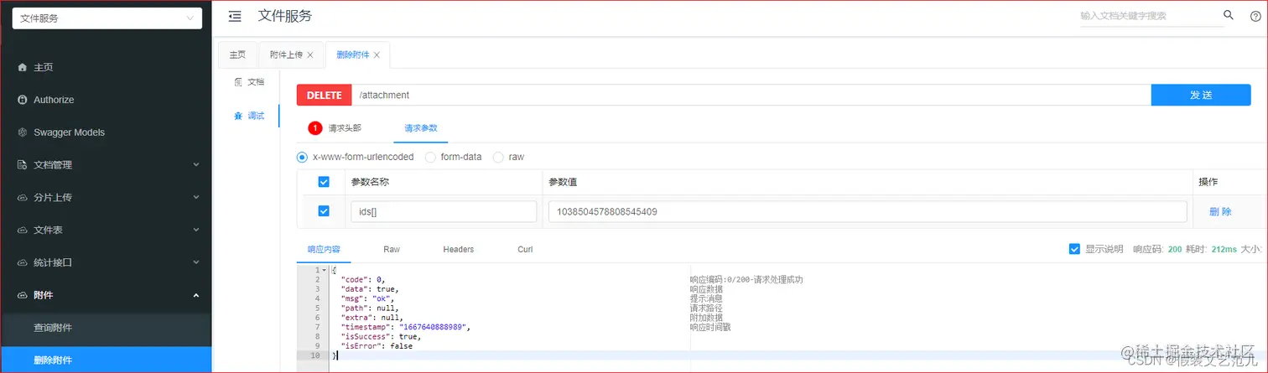The height and width of the screenshot is (373, 1268).
Task: Focus the parameter value 1038504578808545409 field
Action: click(x=868, y=212)
